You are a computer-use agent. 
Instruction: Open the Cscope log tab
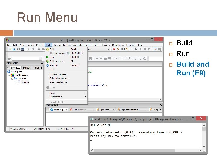[x=154, y=110]
